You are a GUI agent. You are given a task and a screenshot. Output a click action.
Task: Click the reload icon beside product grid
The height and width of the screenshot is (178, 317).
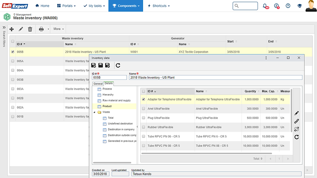(x=297, y=137)
